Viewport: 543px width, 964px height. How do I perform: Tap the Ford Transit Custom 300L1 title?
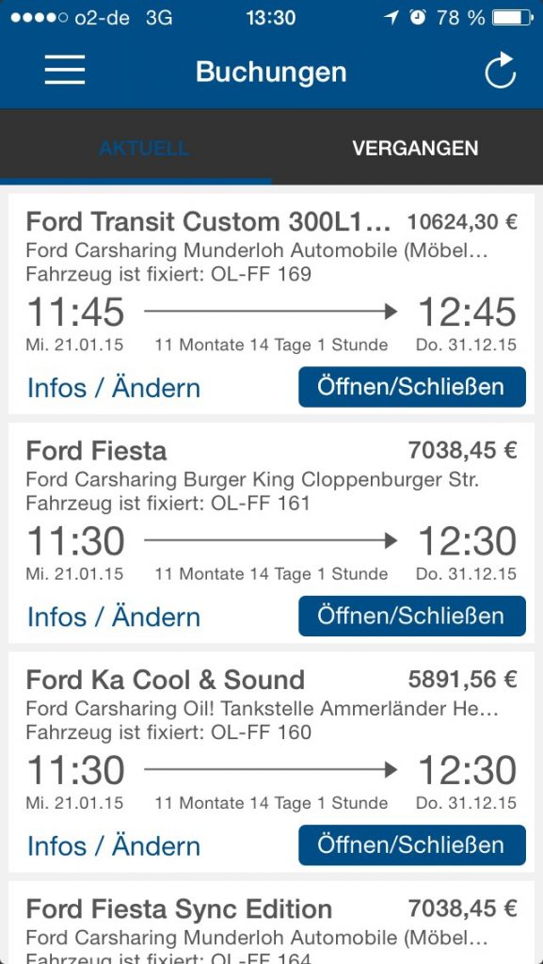point(208,222)
